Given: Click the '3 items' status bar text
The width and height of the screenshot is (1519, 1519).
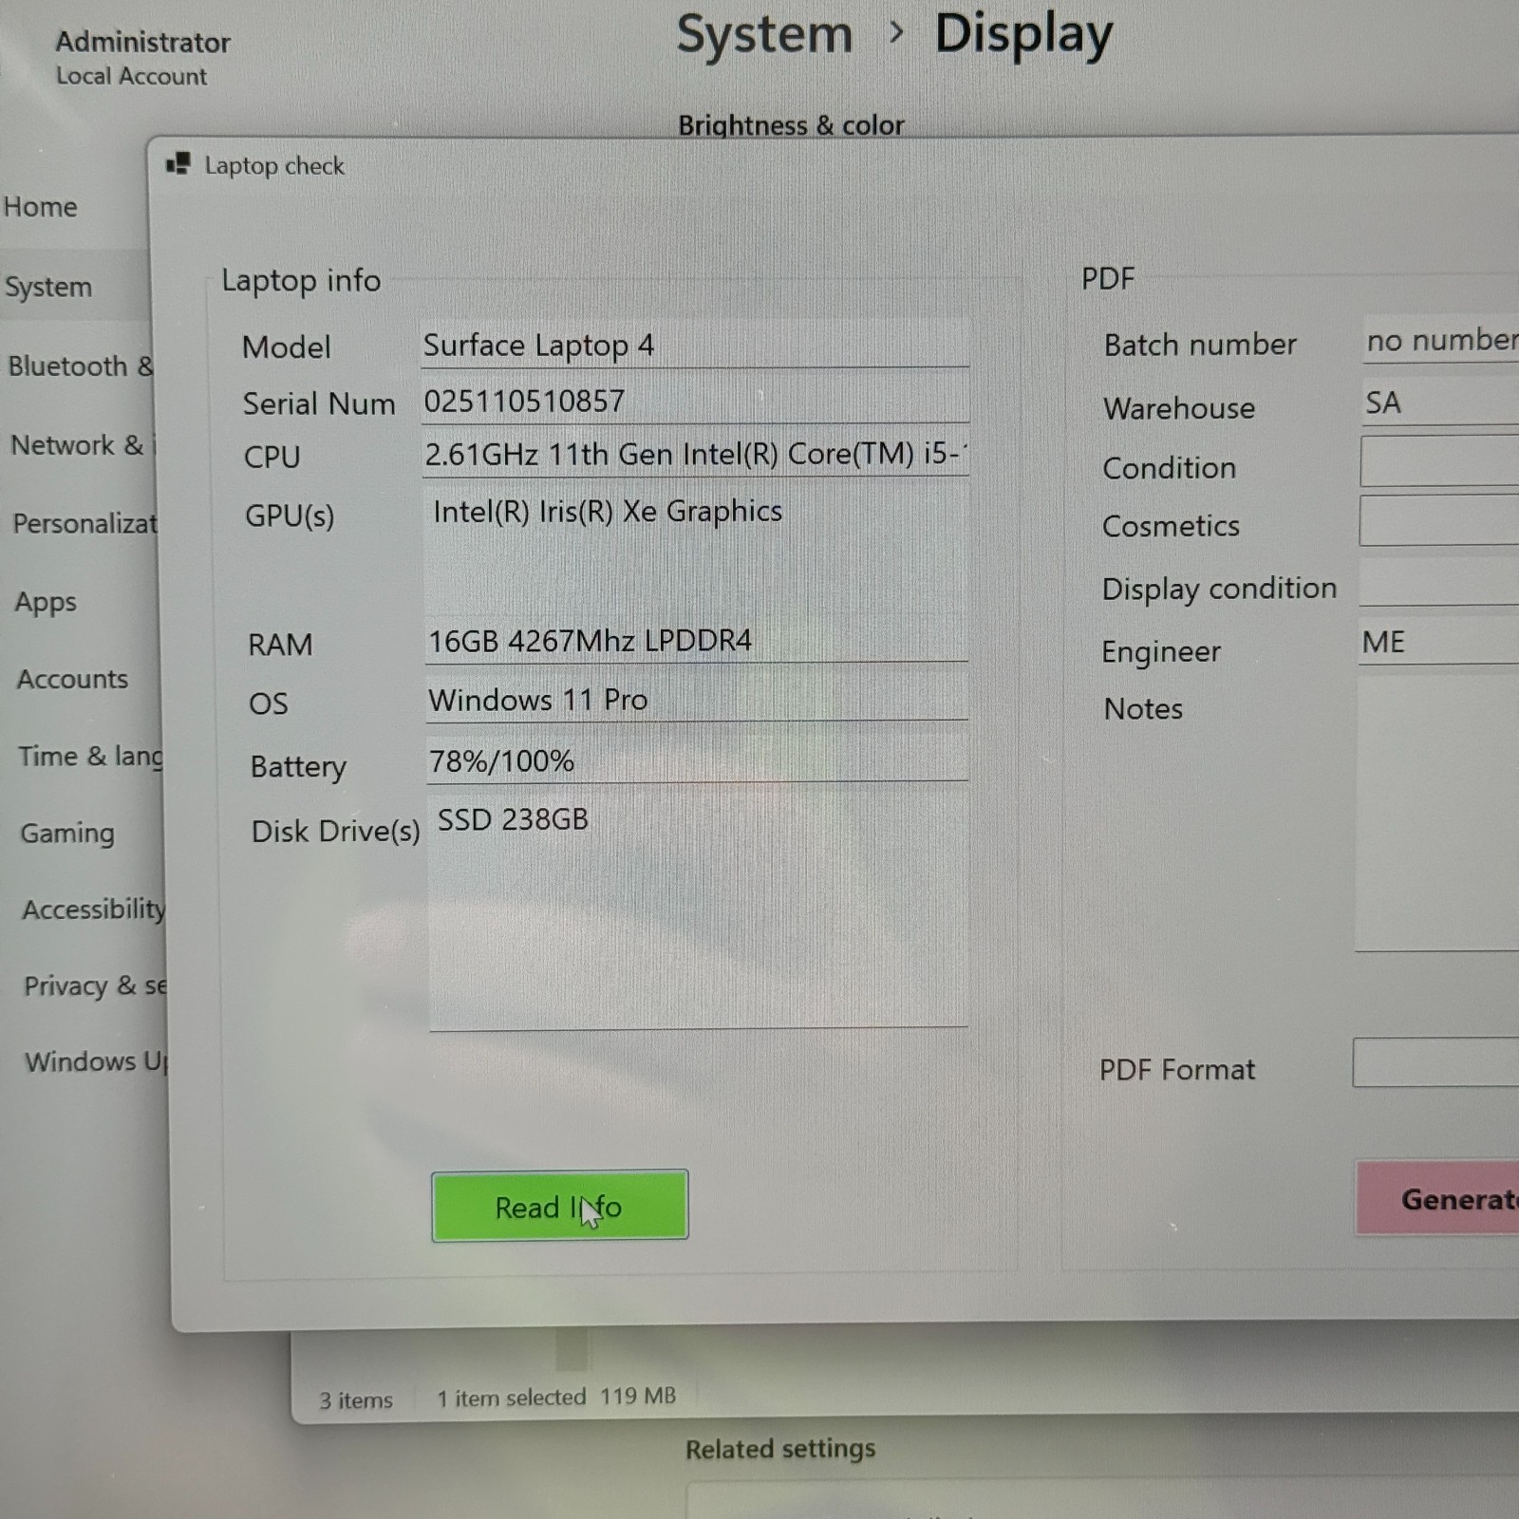Looking at the screenshot, I should 356,1400.
